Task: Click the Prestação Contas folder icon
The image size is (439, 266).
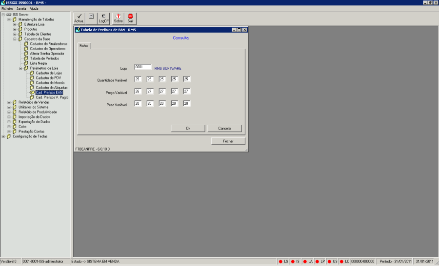Action: click(15, 132)
